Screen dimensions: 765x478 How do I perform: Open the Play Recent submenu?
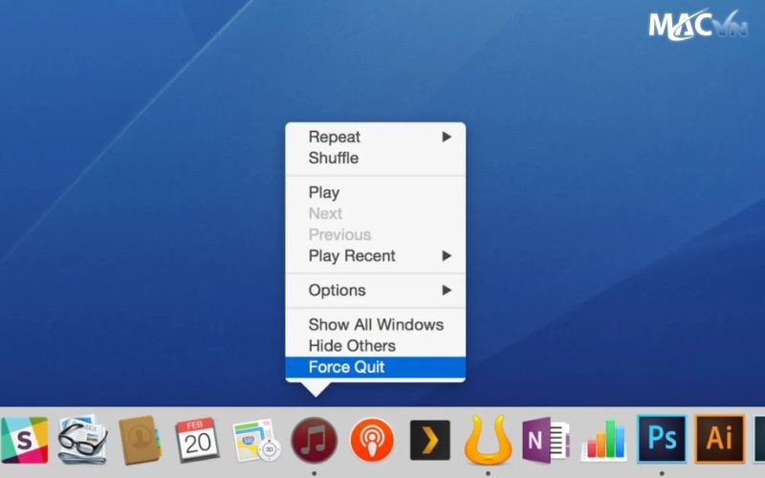pyautogui.click(x=375, y=256)
